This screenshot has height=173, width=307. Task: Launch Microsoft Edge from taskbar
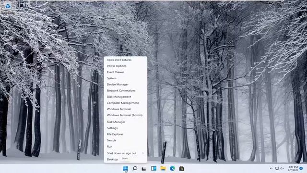(x=172, y=168)
